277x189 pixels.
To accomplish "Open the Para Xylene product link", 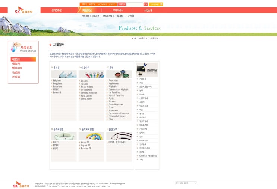I will pyautogui.click(x=86, y=95).
